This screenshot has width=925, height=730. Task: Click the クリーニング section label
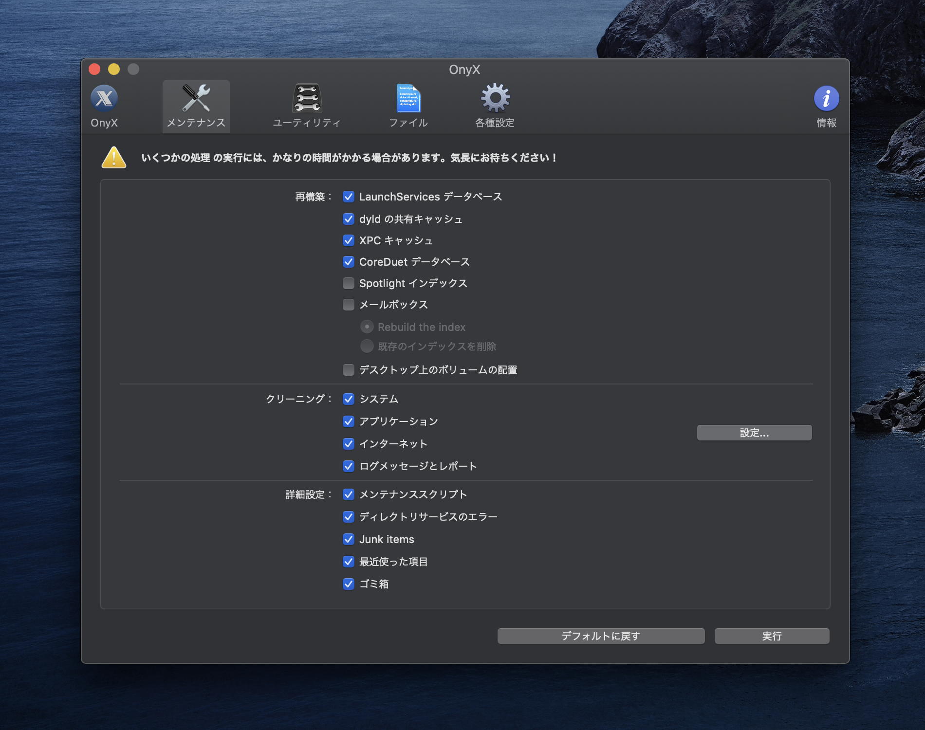point(299,399)
